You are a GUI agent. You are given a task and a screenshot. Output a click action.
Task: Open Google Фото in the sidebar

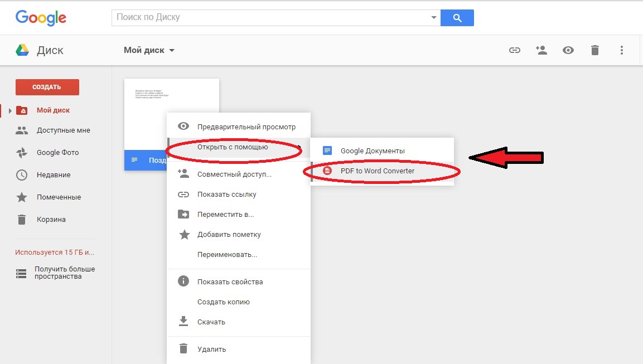tap(57, 153)
